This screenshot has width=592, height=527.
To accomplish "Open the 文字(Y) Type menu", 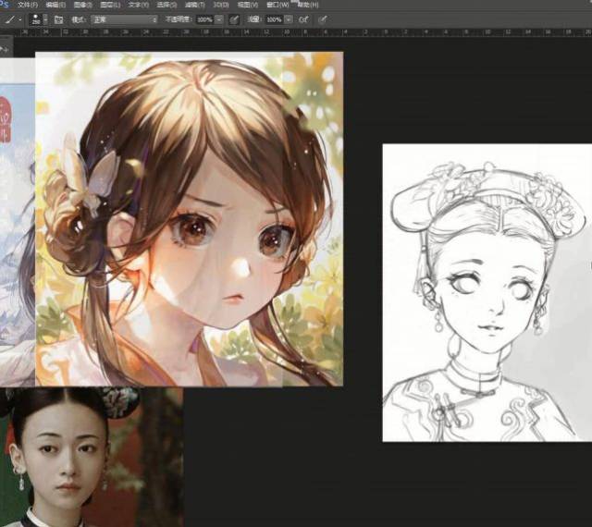I will click(138, 5).
